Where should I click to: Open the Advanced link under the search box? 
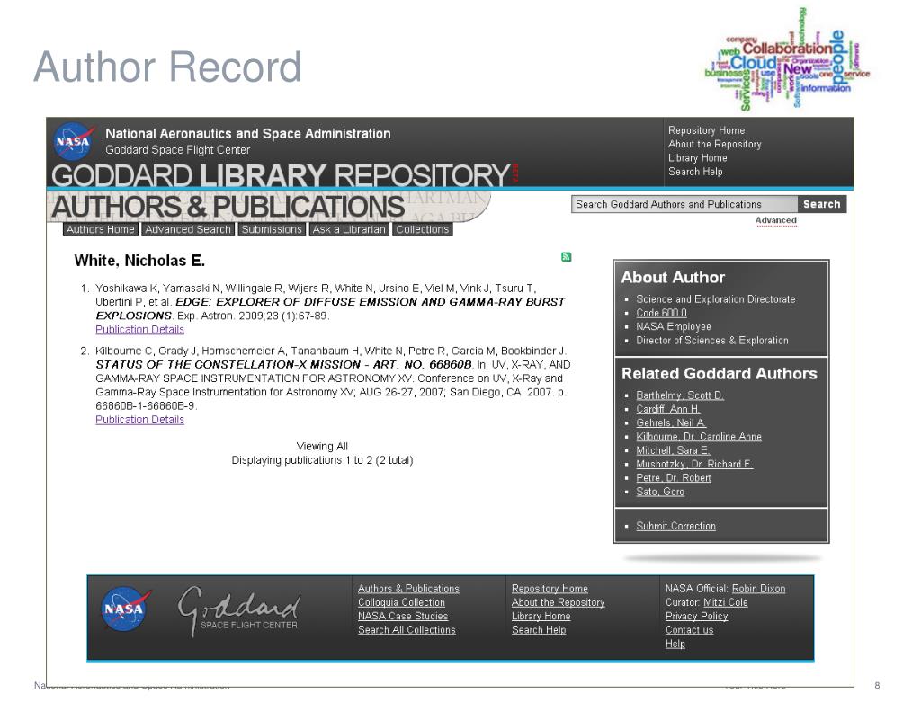[x=776, y=220]
